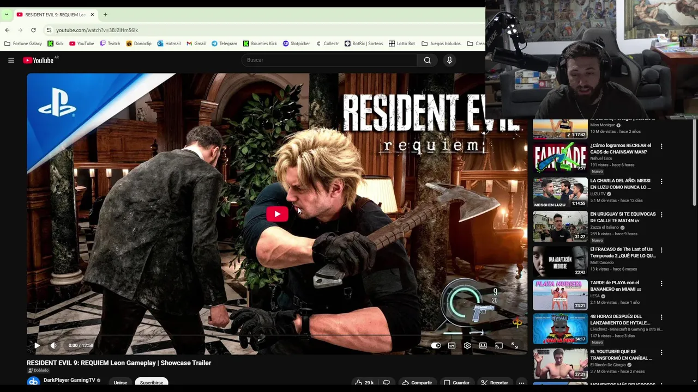The image size is (698, 392).
Task: Open the Gmail bookmark
Action: click(196, 44)
